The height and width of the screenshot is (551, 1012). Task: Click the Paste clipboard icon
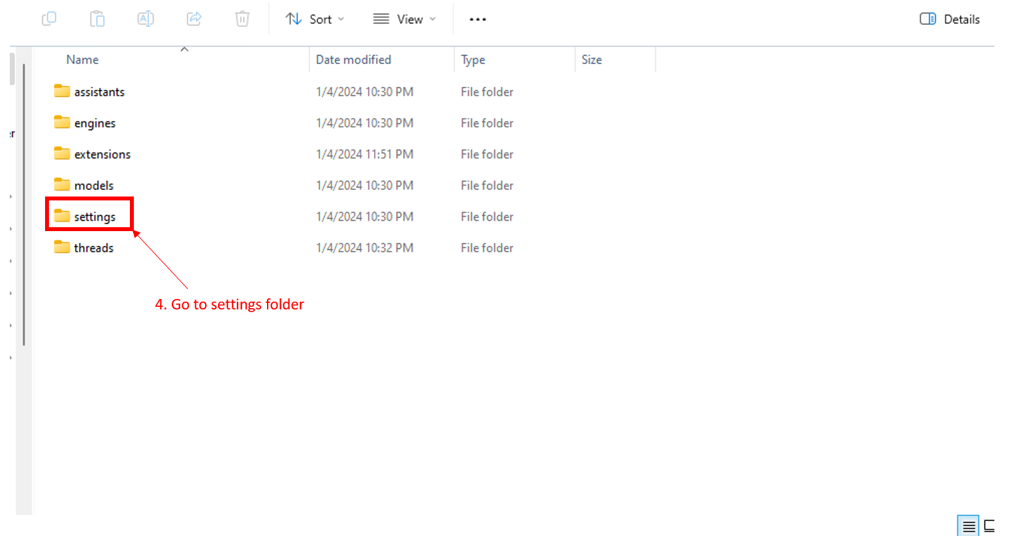coord(97,19)
